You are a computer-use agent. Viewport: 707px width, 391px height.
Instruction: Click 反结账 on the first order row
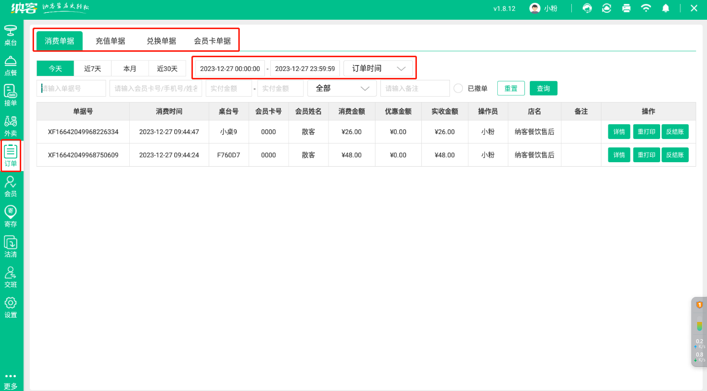point(675,132)
